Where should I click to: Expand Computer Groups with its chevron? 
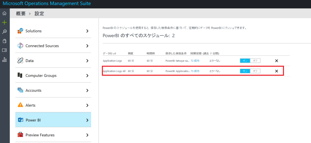(x=87, y=75)
